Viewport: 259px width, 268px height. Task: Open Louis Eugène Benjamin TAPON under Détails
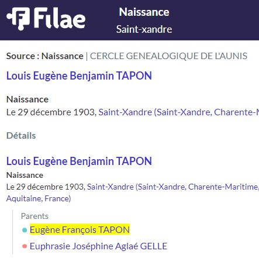79,162
